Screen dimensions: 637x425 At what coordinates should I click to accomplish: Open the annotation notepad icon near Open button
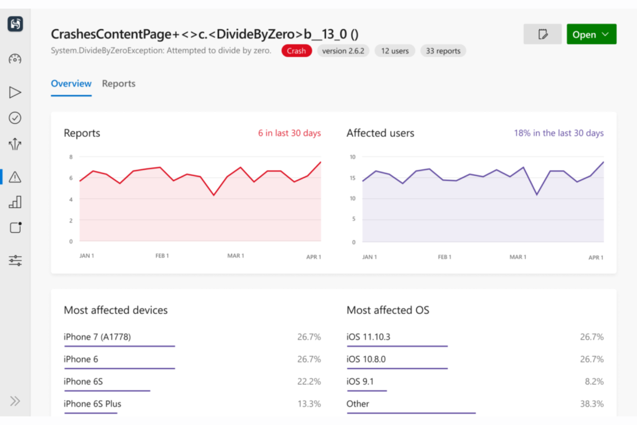click(x=542, y=34)
